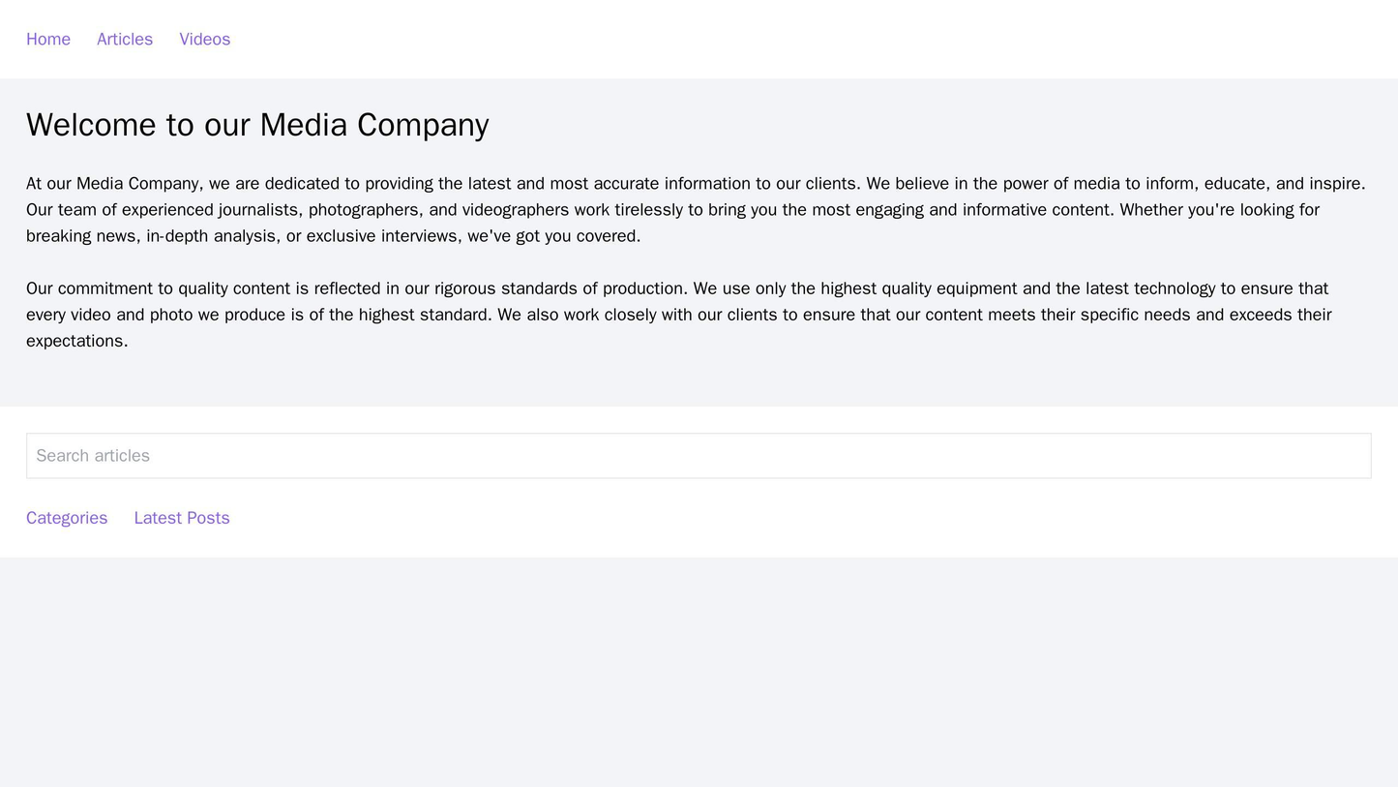
Task: Focus the Search articles input field
Action: [699, 455]
